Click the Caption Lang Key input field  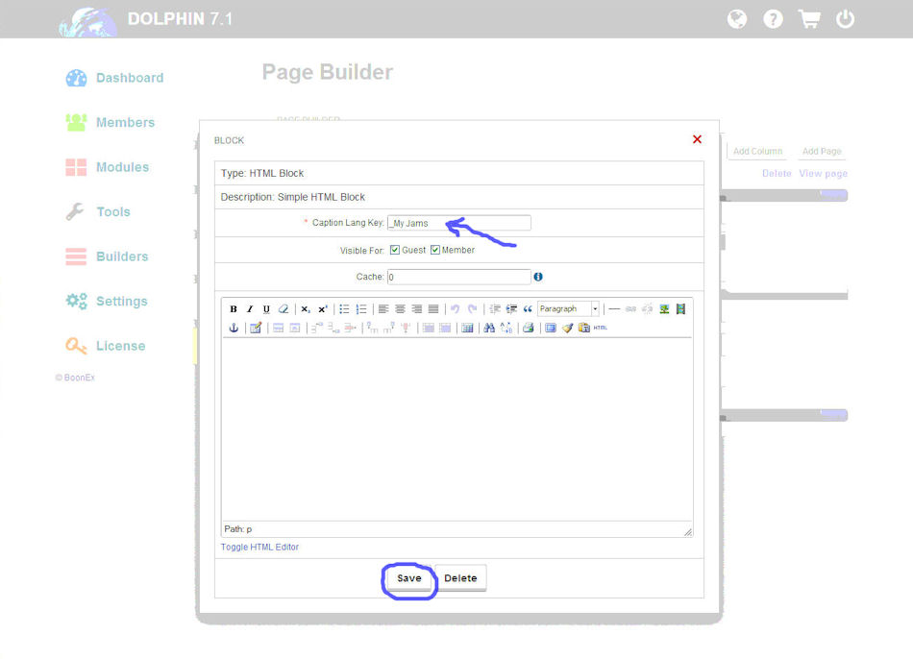(458, 223)
